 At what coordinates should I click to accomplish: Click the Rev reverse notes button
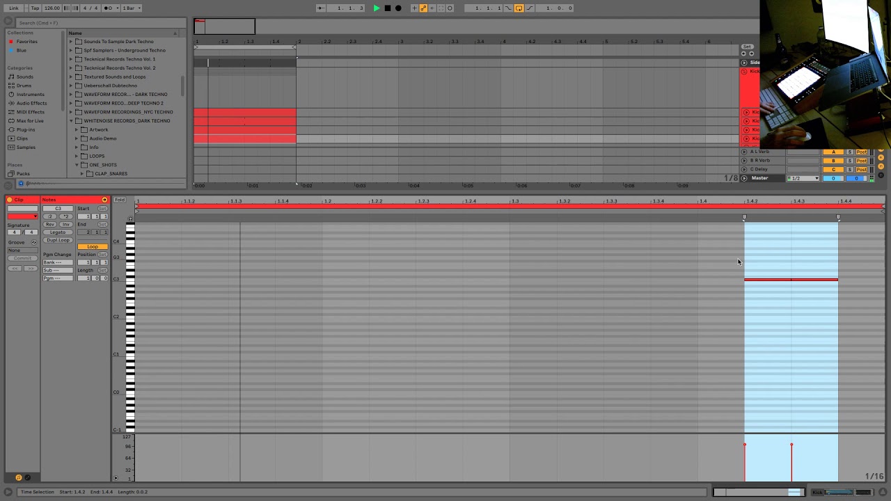click(x=50, y=225)
